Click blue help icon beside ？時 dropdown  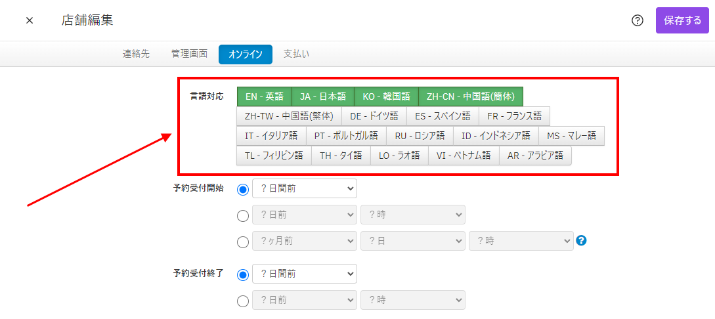[580, 241]
